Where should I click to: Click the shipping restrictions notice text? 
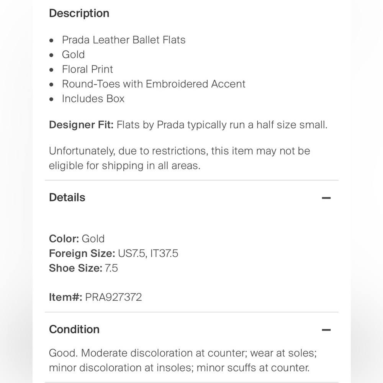pyautogui.click(x=179, y=158)
